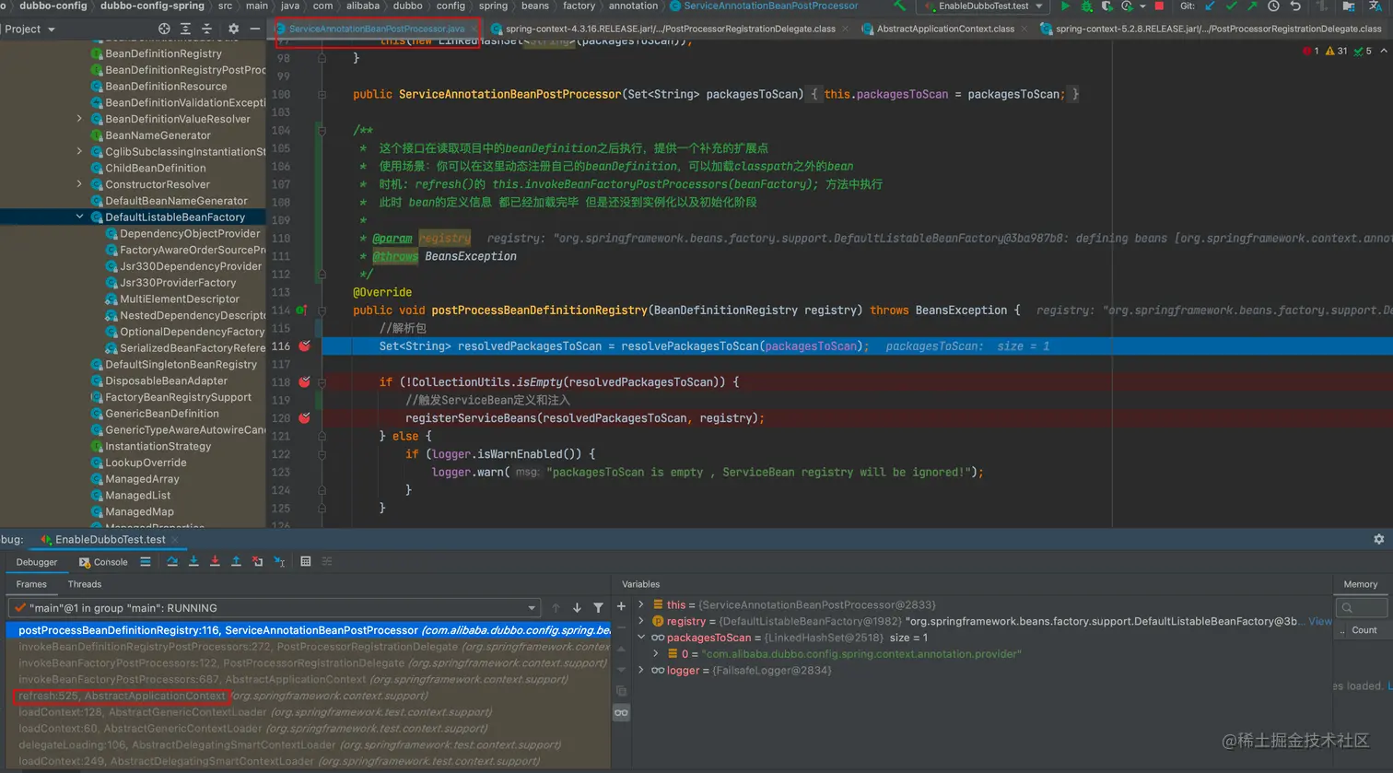Click the Git push arrow icon

click(1252, 6)
